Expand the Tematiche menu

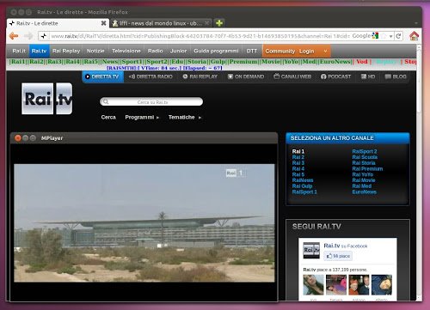click(x=185, y=118)
